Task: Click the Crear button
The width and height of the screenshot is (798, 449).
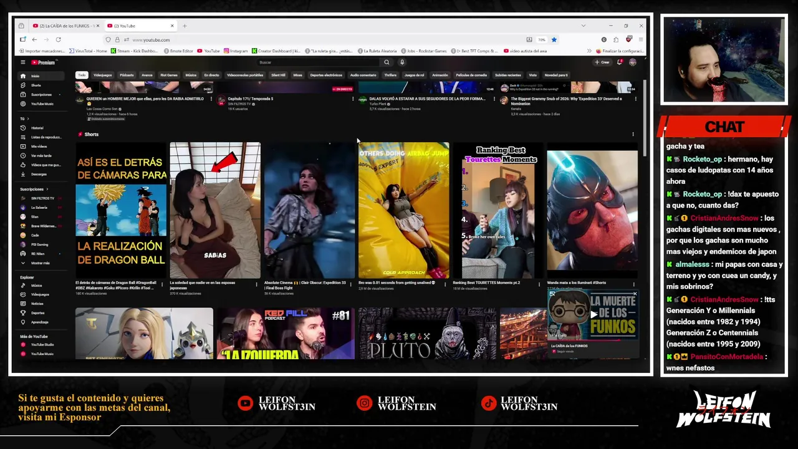Action: pyautogui.click(x=602, y=62)
